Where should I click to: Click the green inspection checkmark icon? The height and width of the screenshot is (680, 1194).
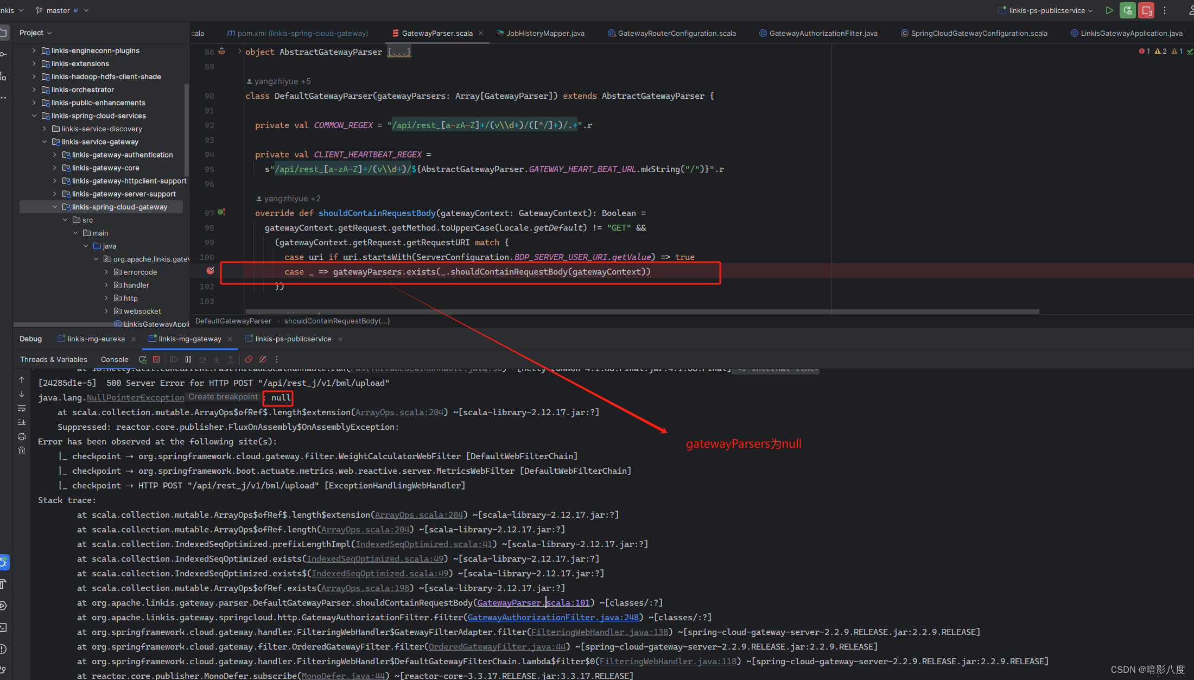[x=1190, y=52]
